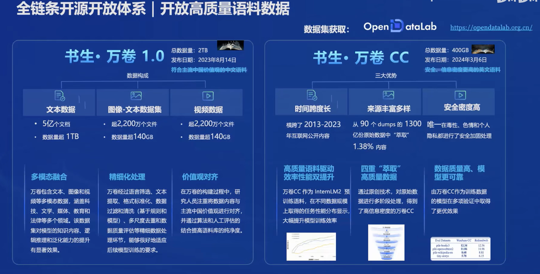Click 总数据量: 400GB text
This screenshot has width=540, height=274.
click(x=447, y=50)
